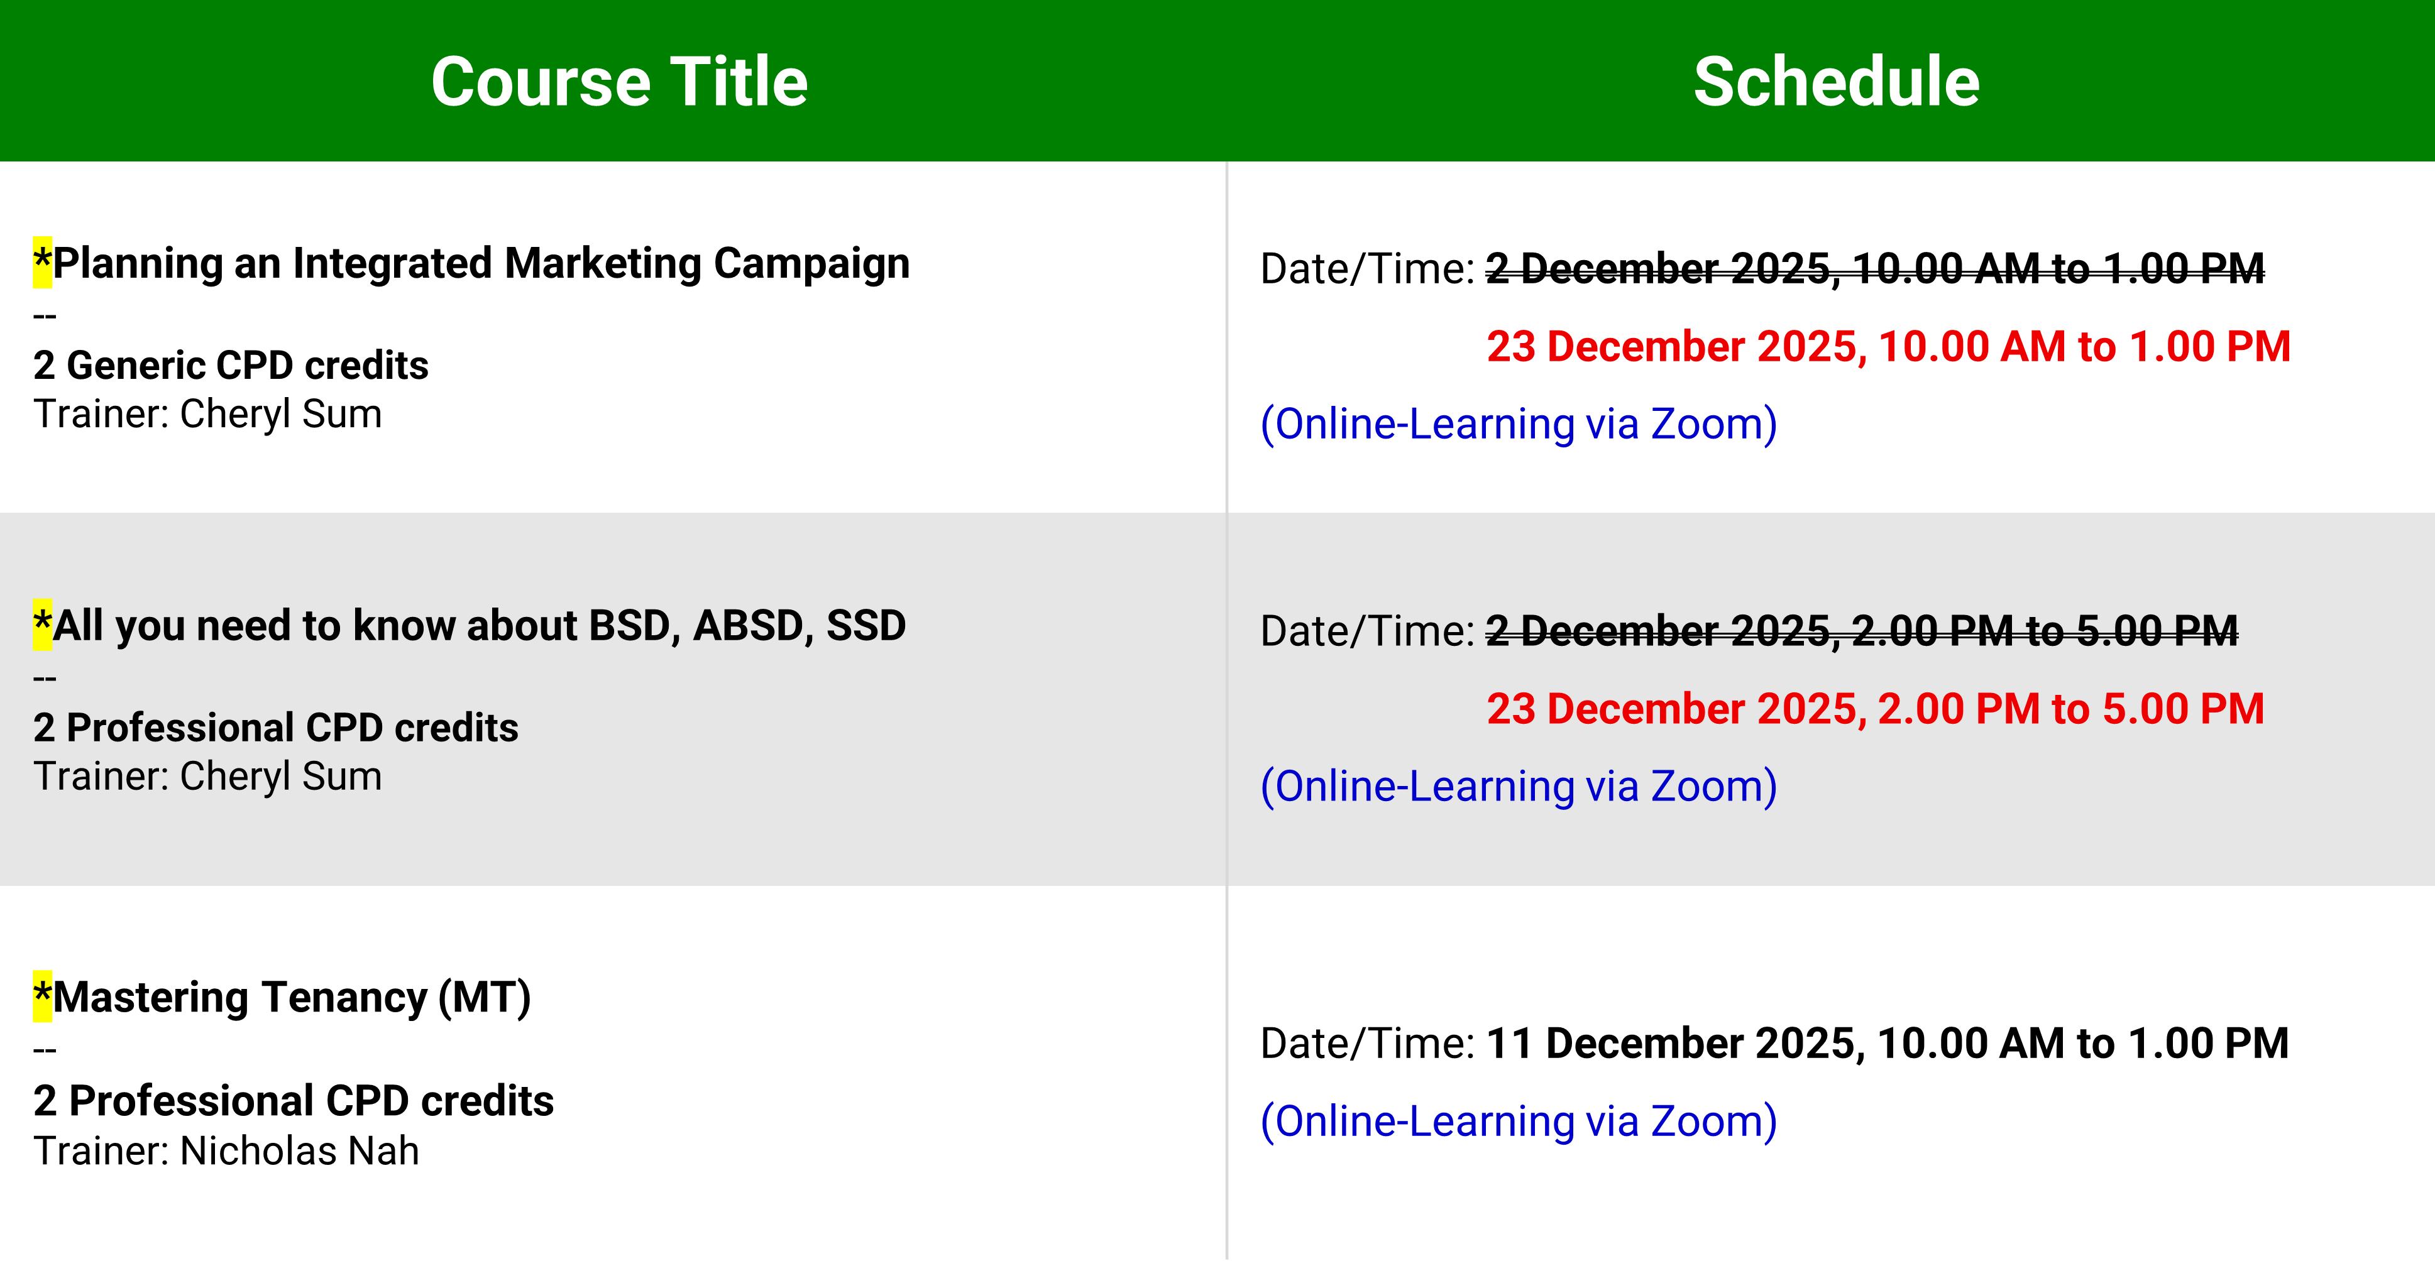Click Trainer Cheryl Sum under Marketing Campaign course
Viewport: 2435px width, 1261px height.
point(208,413)
